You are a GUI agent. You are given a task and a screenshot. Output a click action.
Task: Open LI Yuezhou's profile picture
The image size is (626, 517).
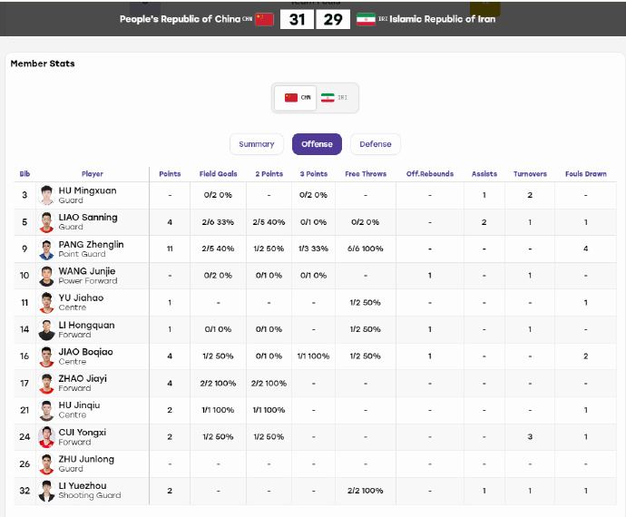[x=46, y=491]
